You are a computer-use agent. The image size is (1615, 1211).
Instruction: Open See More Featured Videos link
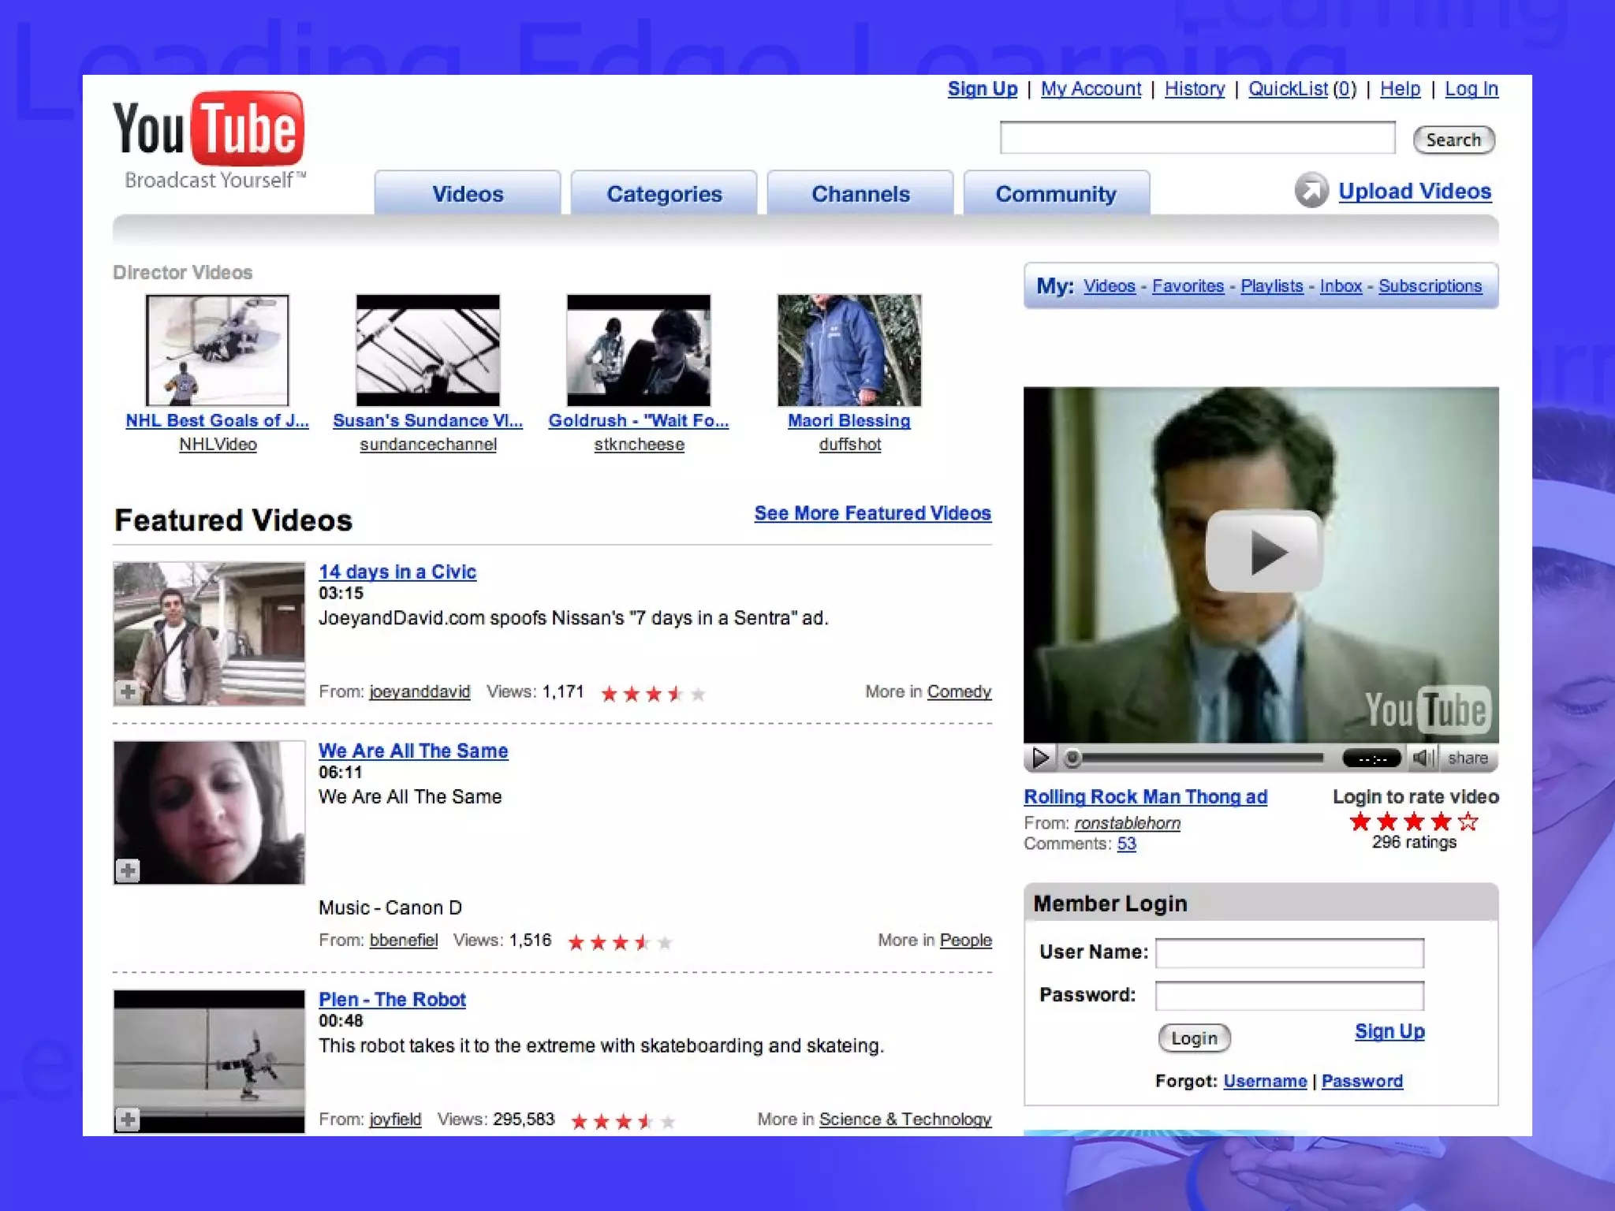(872, 513)
